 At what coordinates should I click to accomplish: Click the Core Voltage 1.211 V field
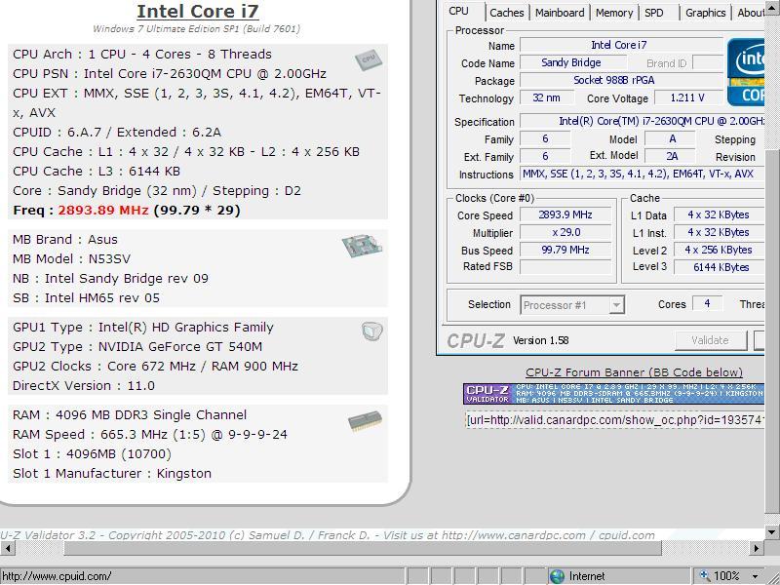coord(688,98)
